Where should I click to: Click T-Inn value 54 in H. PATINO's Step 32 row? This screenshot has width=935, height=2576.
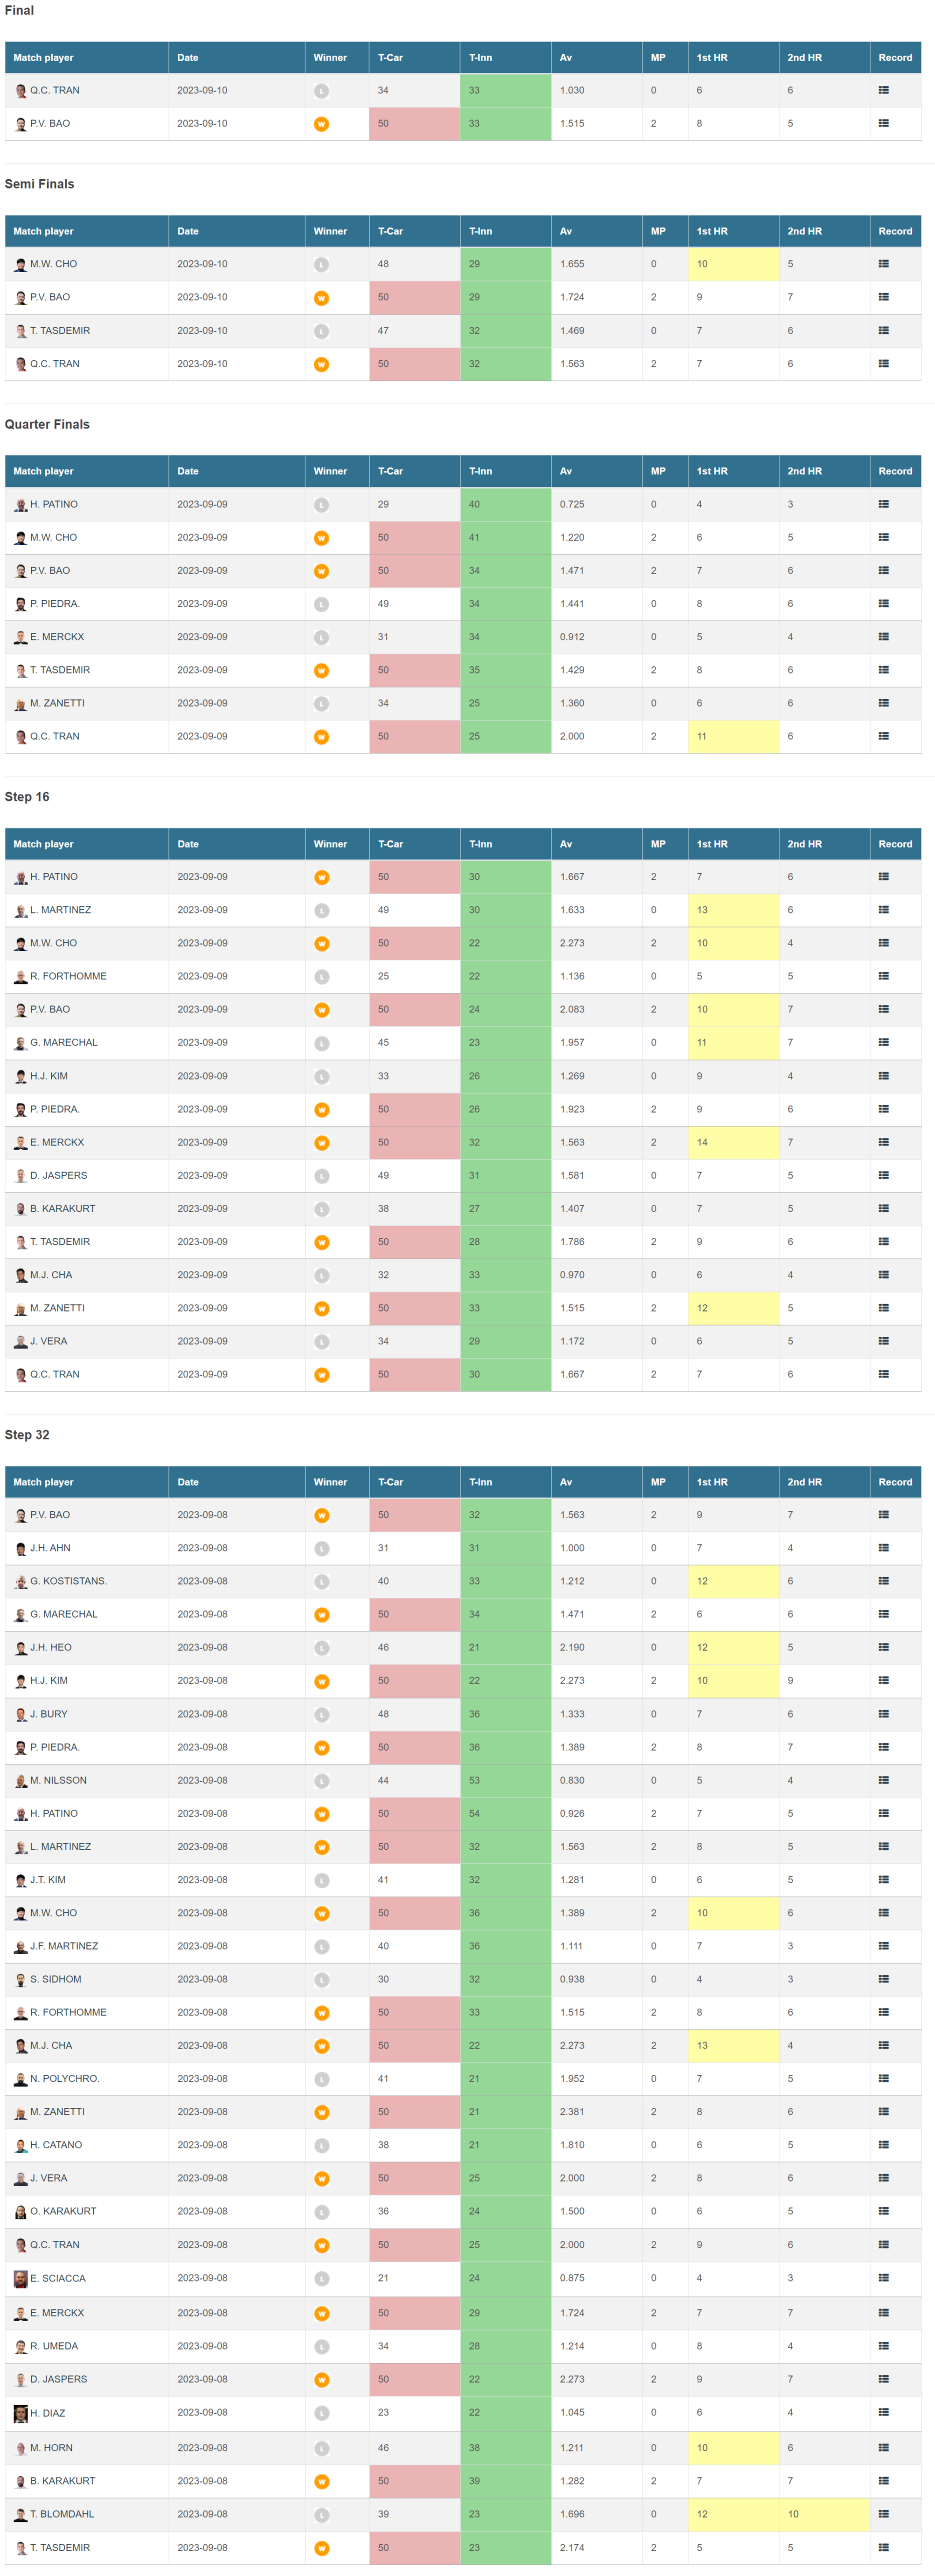tap(474, 1814)
